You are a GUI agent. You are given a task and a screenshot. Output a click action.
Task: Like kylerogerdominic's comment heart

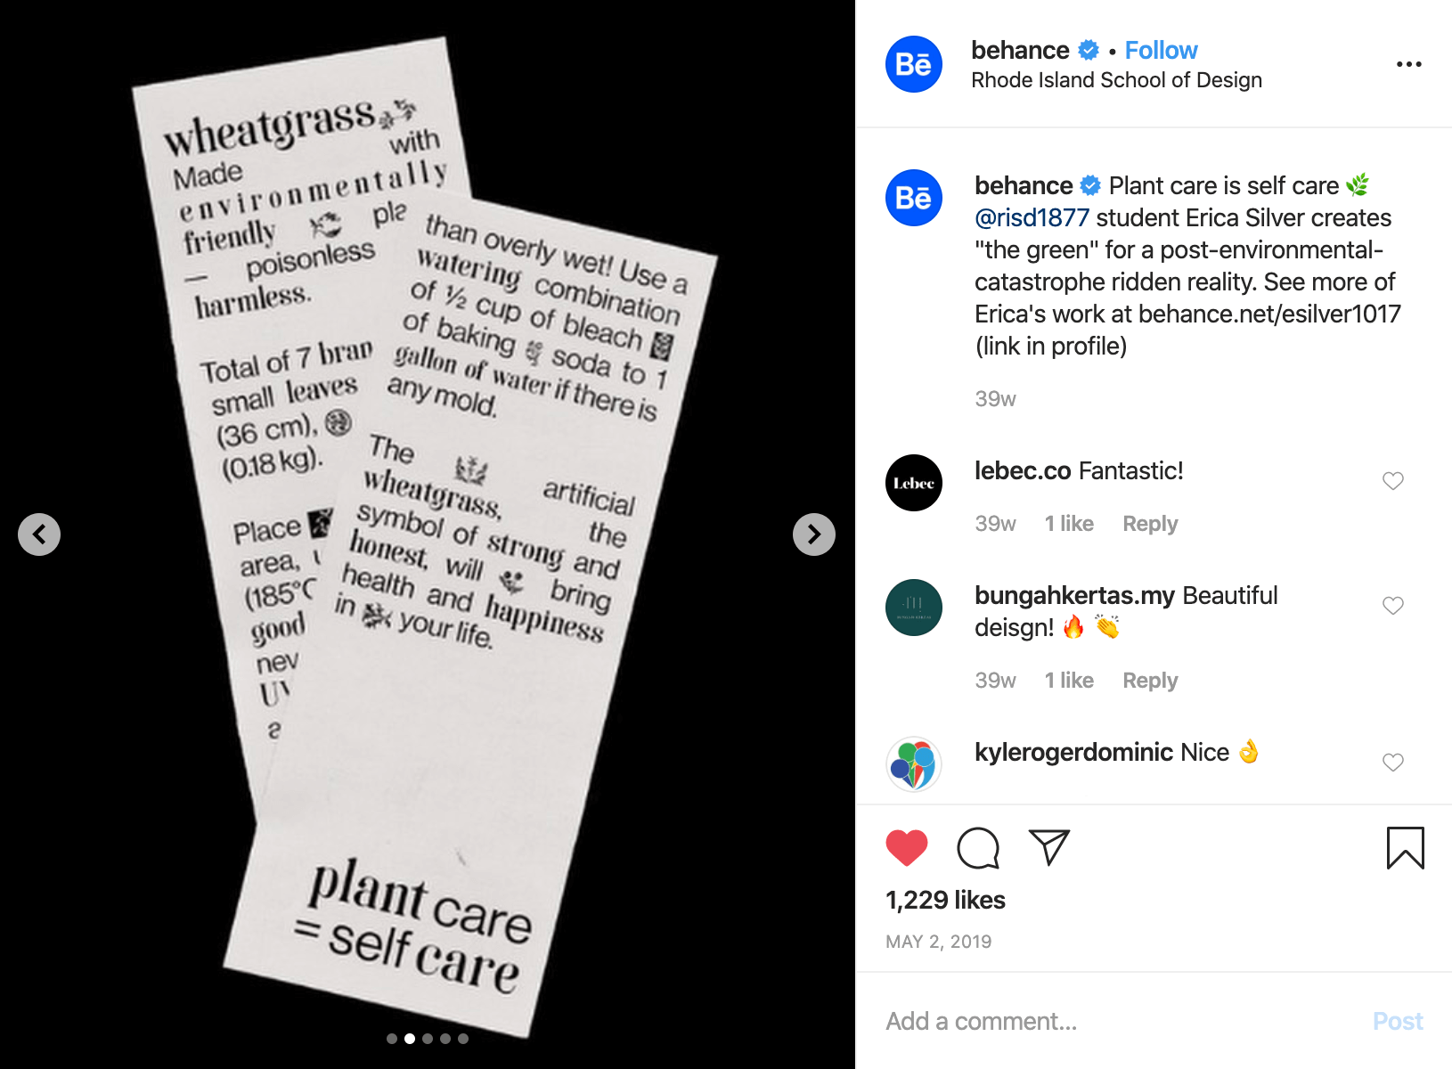[x=1393, y=763]
